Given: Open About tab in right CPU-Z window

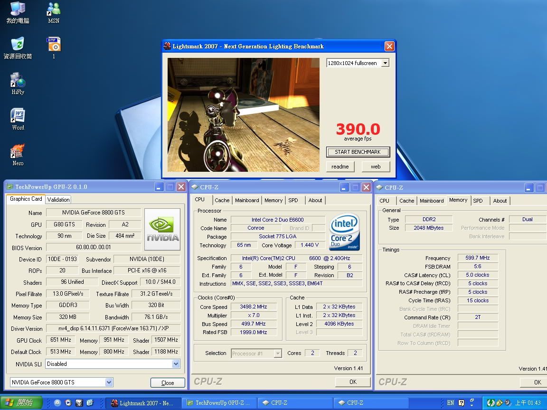Looking at the screenshot, I should click(x=500, y=200).
